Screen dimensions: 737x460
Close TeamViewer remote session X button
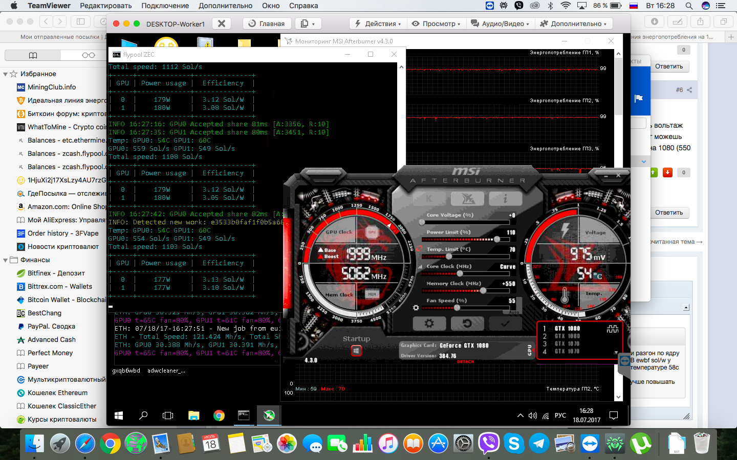click(x=221, y=24)
